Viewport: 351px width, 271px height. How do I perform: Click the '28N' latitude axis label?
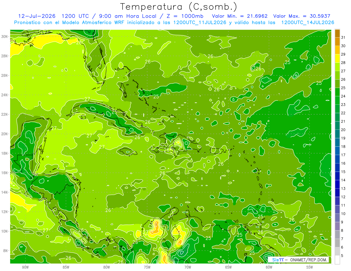point(4,56)
